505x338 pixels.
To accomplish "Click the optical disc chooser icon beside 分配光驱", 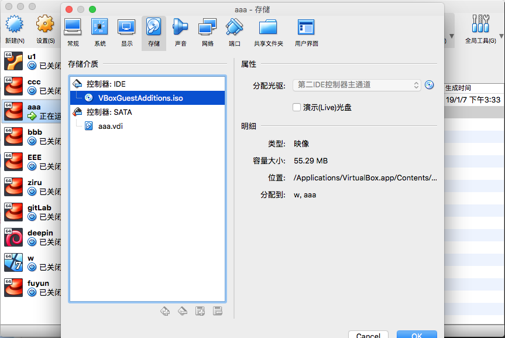I will click(429, 85).
